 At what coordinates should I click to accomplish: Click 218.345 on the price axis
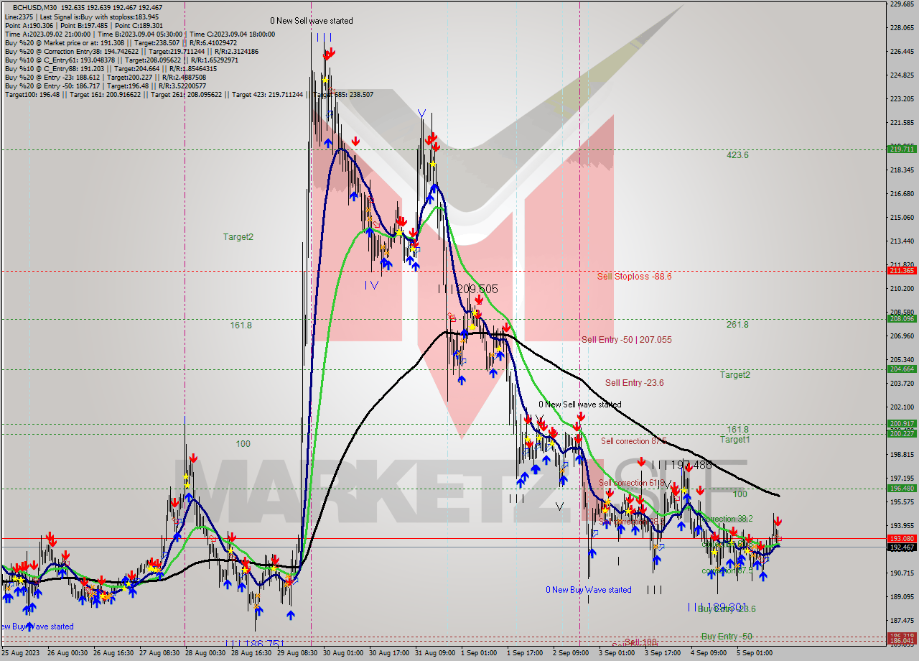coord(902,170)
